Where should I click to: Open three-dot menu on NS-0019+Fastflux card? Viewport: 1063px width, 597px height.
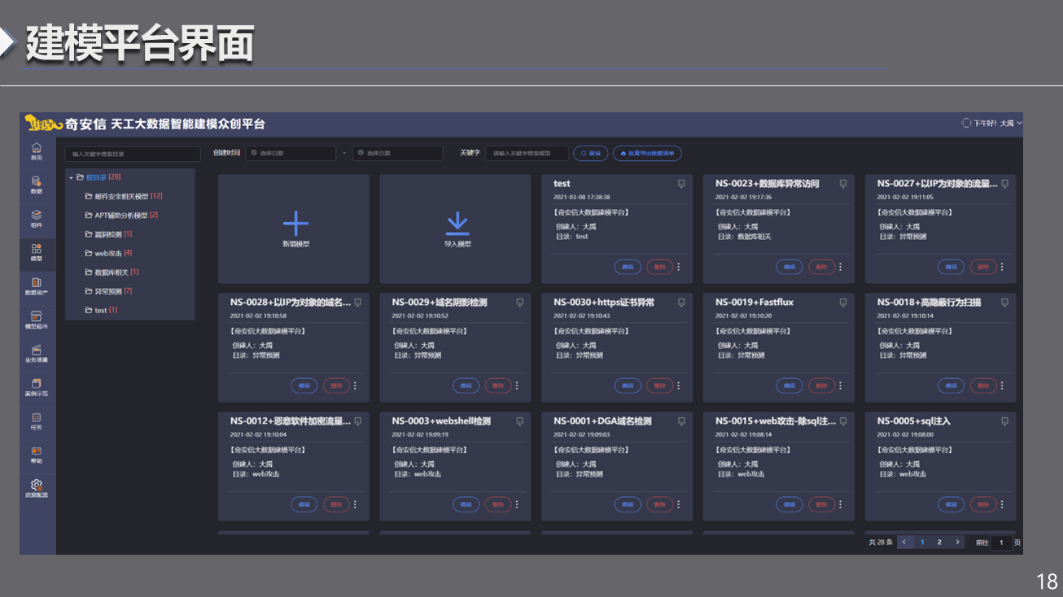click(841, 386)
